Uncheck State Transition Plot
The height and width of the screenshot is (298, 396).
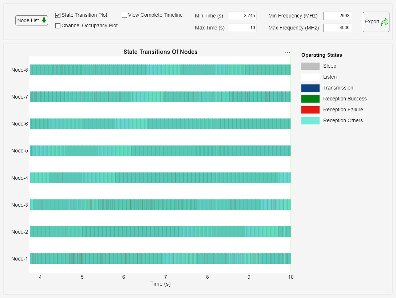(57, 15)
